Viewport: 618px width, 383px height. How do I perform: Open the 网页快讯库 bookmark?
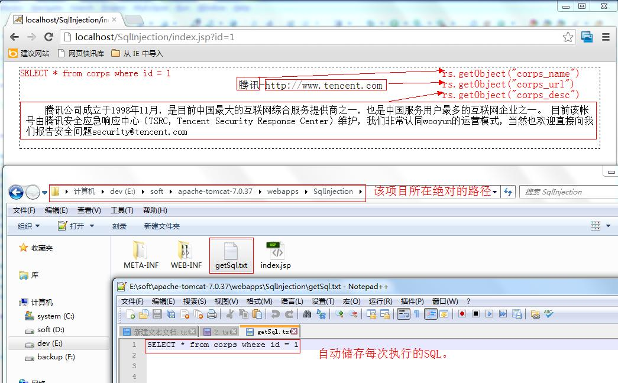(81, 53)
